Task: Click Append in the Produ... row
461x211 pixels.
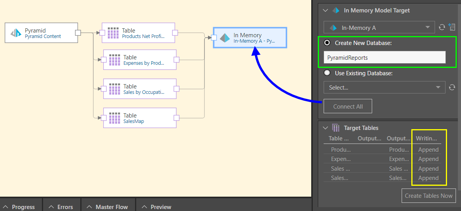Action: [428, 150]
